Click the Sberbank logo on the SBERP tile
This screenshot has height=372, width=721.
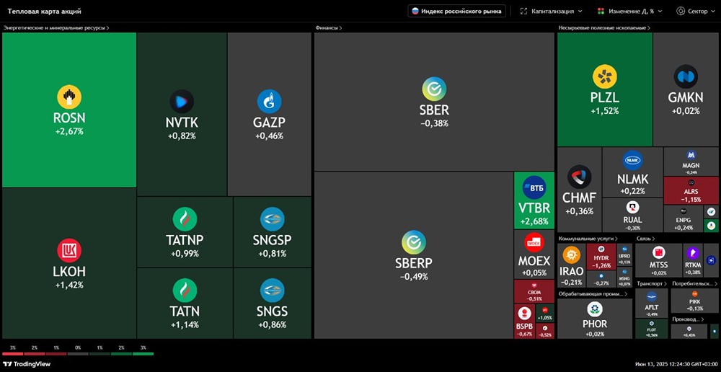click(413, 242)
